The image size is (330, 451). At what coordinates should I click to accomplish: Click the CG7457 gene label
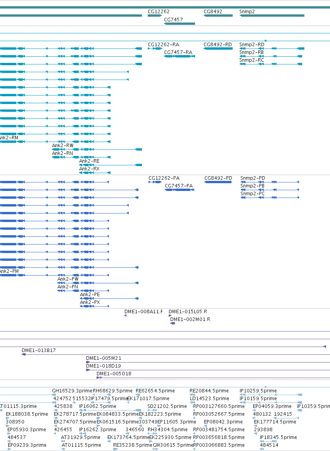[173, 20]
